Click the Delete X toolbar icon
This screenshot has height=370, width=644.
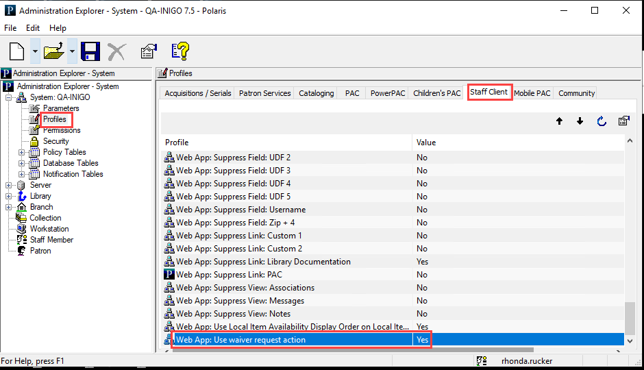pyautogui.click(x=116, y=52)
